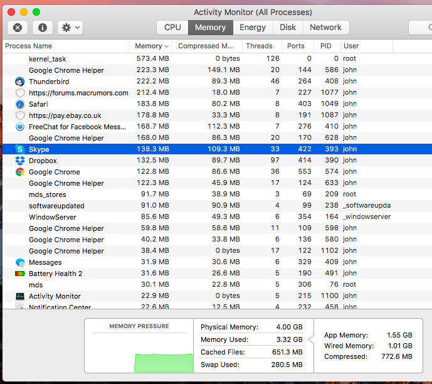Click the Skype icon in selected row
The width and height of the screenshot is (432, 384).
tap(20, 149)
